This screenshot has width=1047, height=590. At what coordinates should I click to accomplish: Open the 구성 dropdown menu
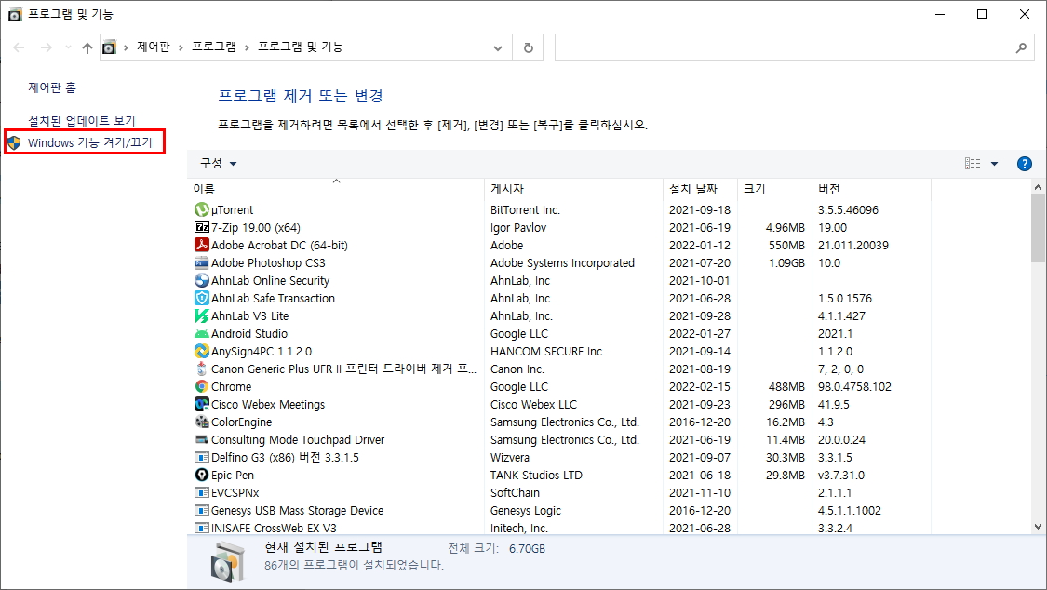tap(219, 164)
